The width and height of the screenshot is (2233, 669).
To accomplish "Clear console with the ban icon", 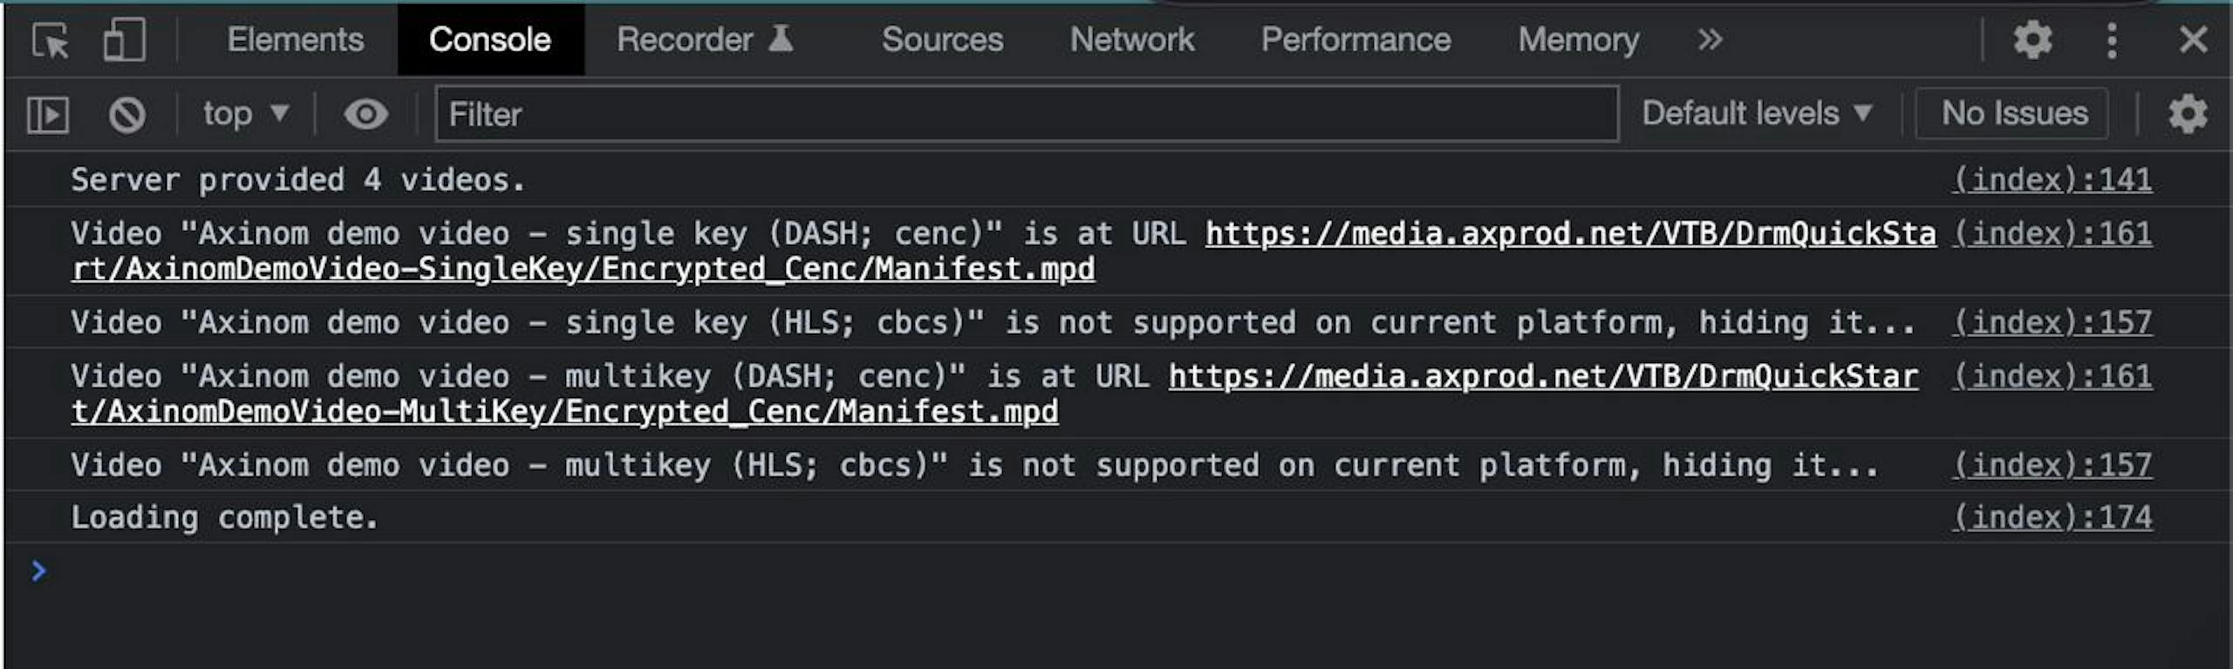I will tap(127, 114).
